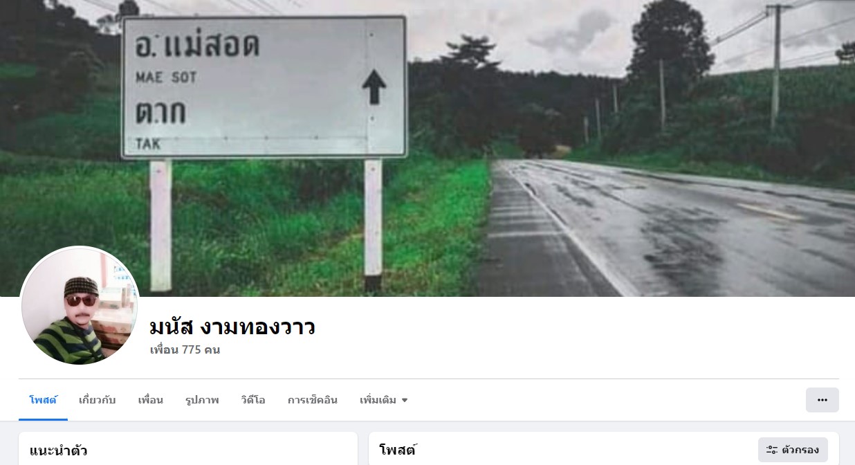Click the filter sliders icon beside ตัวกรอง
Image resolution: width=855 pixels, height=465 pixels.
tap(772, 450)
